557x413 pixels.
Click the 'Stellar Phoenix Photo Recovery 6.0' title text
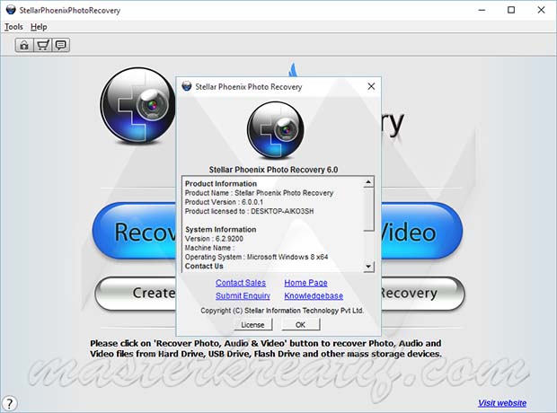click(273, 170)
